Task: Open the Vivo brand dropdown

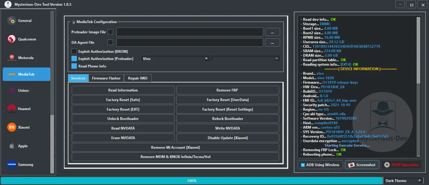Action: tap(175, 58)
